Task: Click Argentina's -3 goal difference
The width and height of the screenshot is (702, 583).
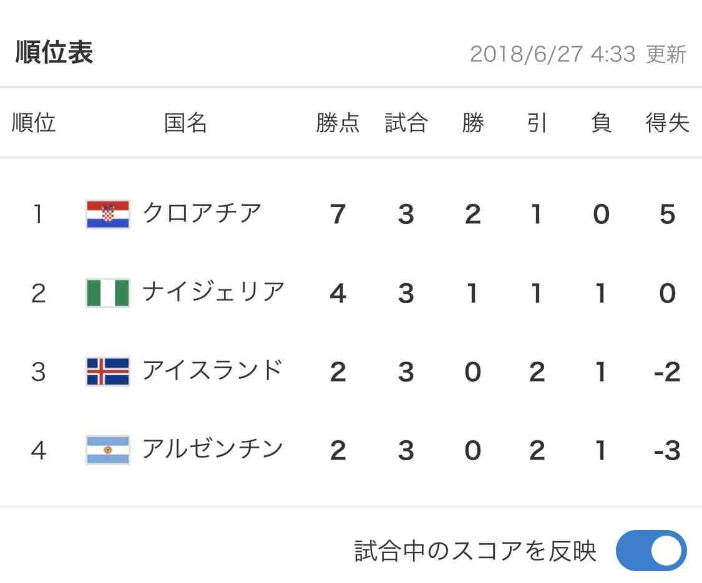Action: pyautogui.click(x=667, y=451)
